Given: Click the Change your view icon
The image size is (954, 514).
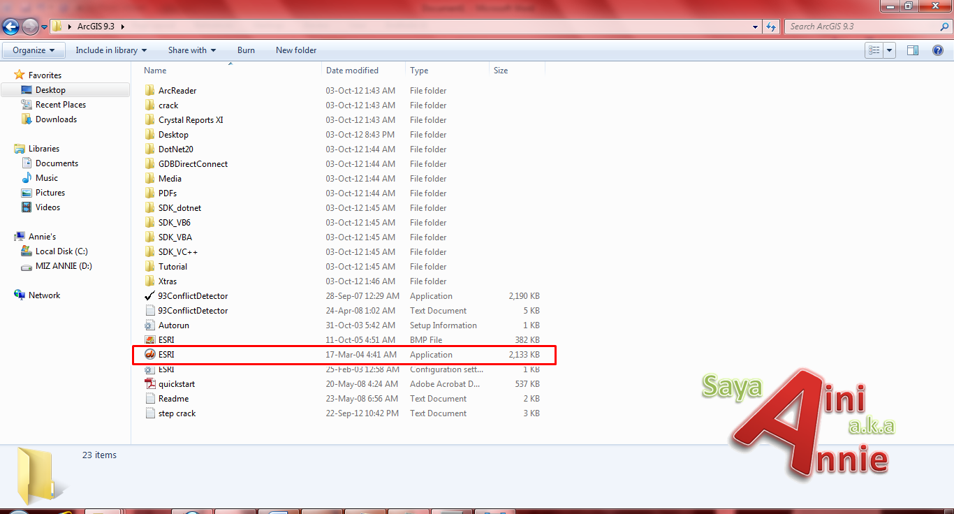Looking at the screenshot, I should (x=874, y=50).
